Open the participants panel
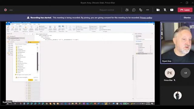The width and height of the screenshot is (194, 109). coord(127,10)
